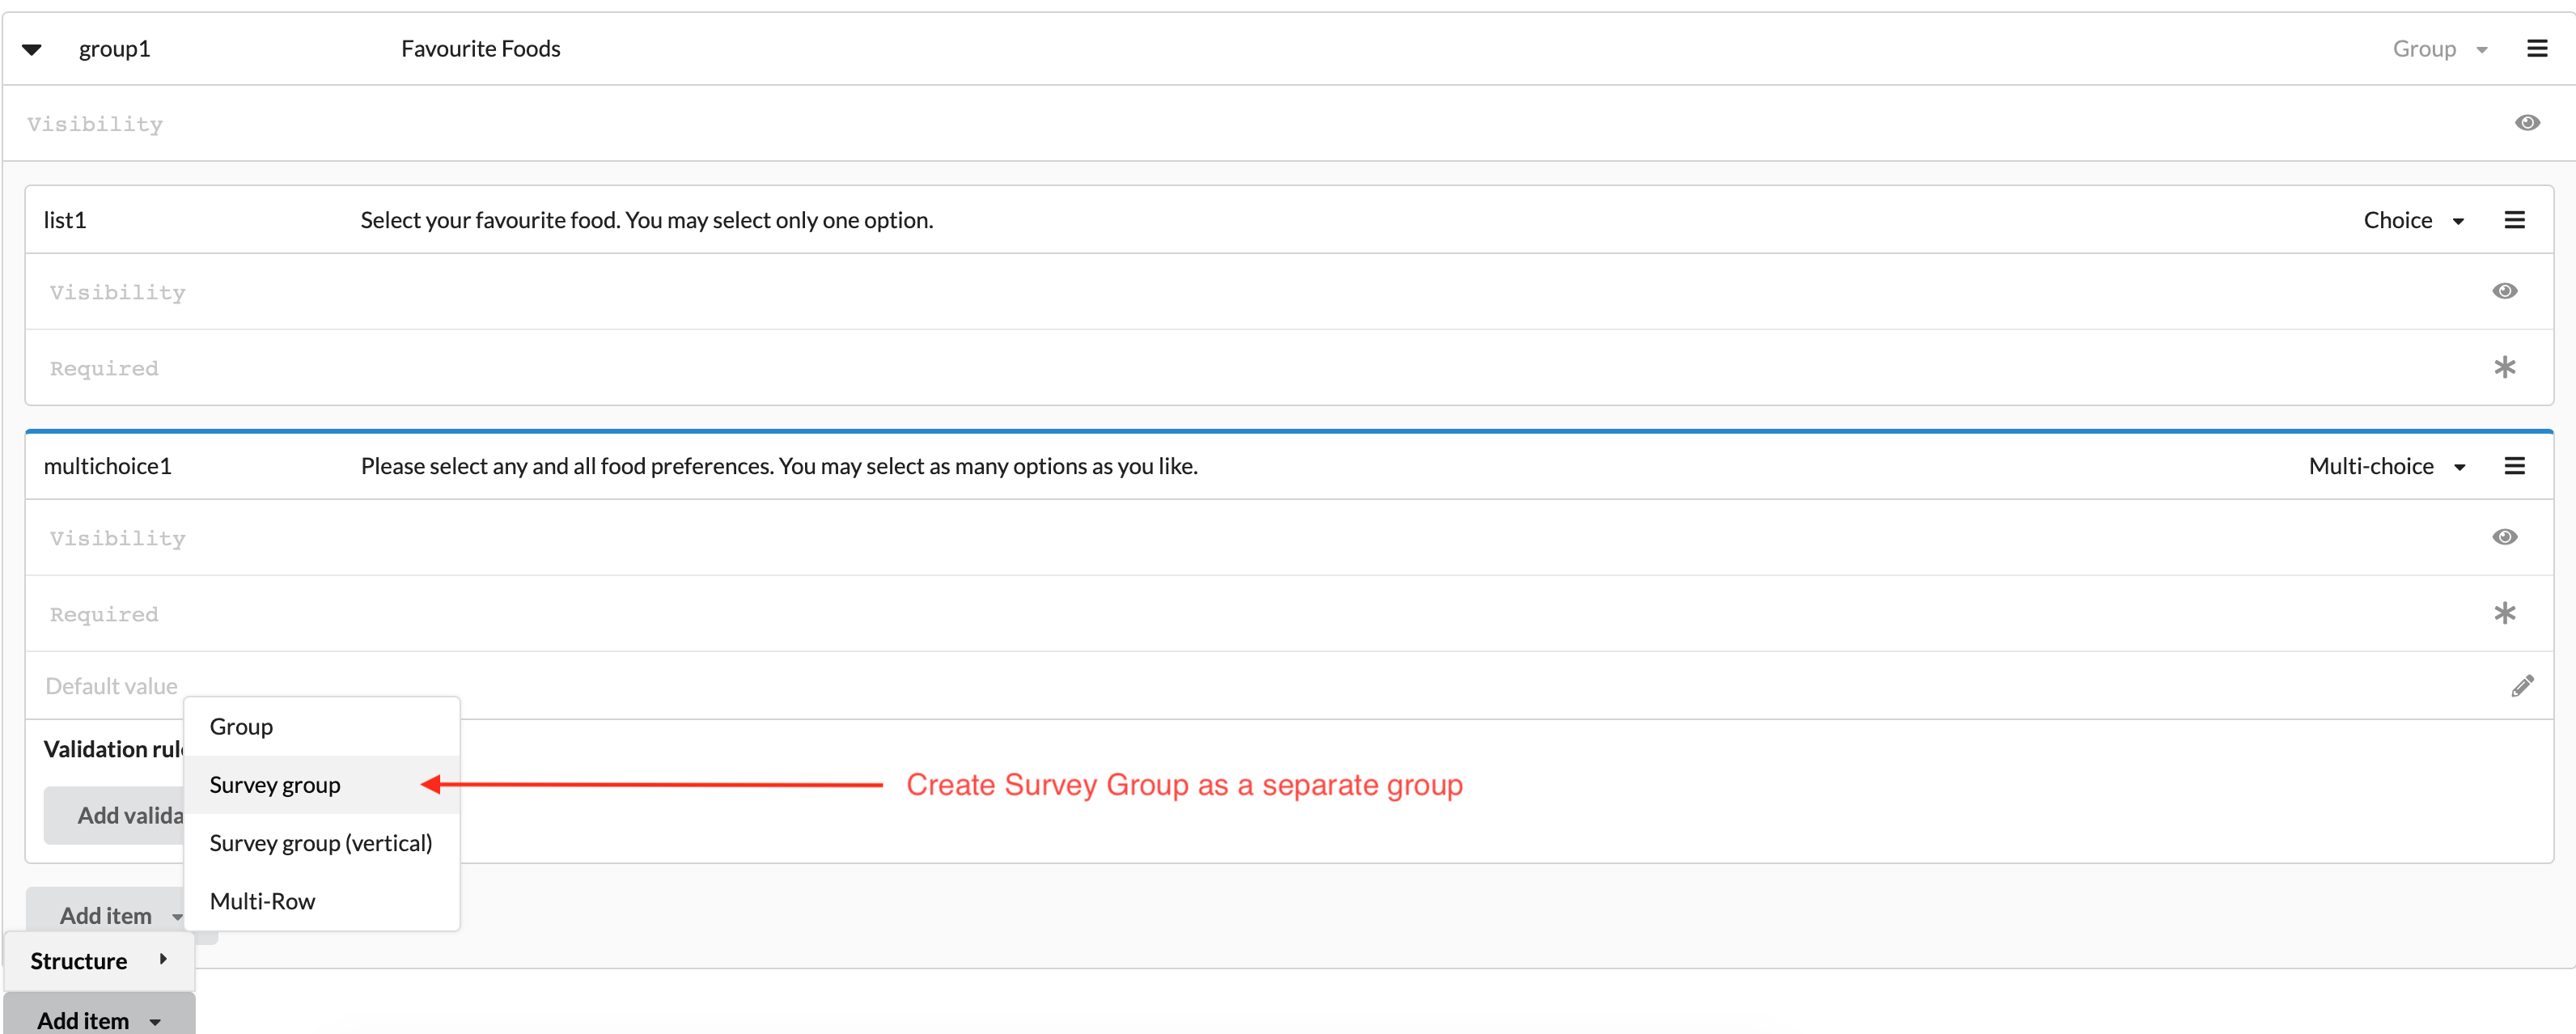Open the Group type dropdown for group1
The image size is (2576, 1034).
(x=2438, y=49)
